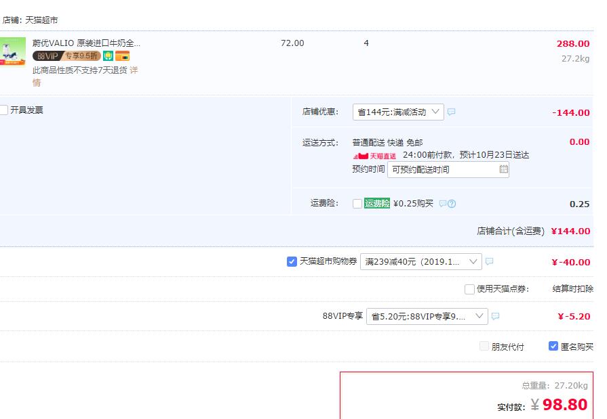Viewport: 607px width, 419px height.
Task: Open the Valio milk product thumbnail
Action: (x=12, y=51)
